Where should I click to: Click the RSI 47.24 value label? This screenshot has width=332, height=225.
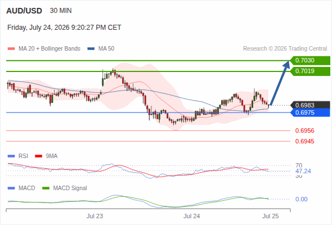pyautogui.click(x=303, y=171)
